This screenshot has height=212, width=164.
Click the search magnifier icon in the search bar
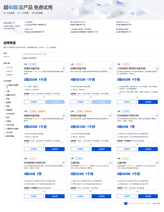click(x=24, y=54)
